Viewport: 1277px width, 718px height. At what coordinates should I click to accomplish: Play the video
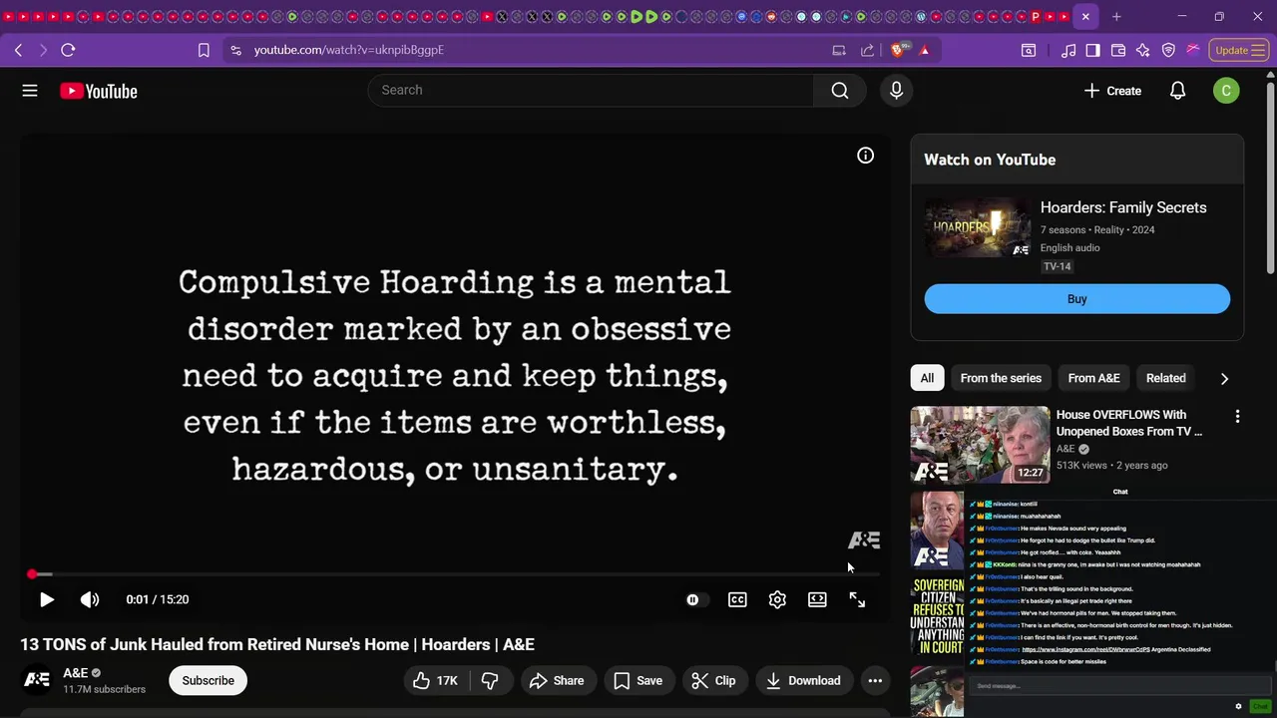point(46,599)
